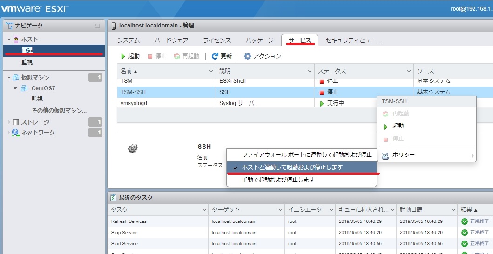Open the initiator (イニシエータ) column dropdown
Screen dimensions: 493x254
[x=331, y=210]
